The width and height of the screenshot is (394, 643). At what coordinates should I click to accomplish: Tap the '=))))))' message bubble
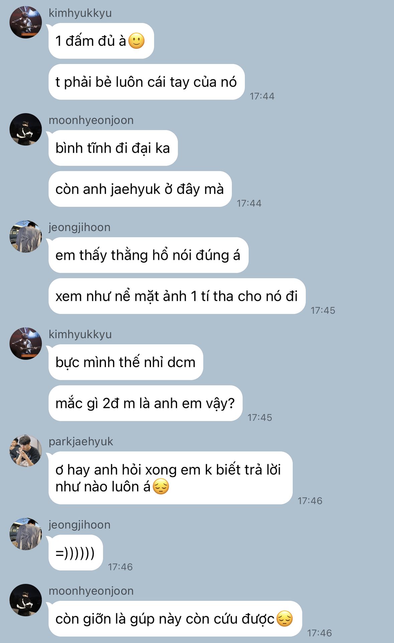point(76,553)
